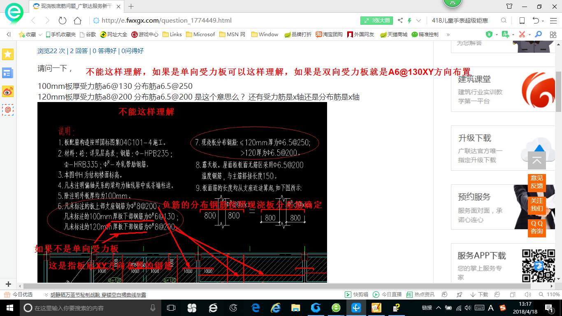Expand the 收藏 favorites dropdown arrow
This screenshot has width=562, height=316.
39,35
